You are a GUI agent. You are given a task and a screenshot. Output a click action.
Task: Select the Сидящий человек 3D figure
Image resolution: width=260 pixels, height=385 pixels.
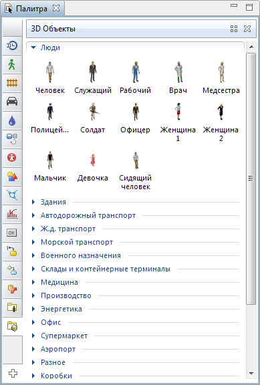(x=135, y=170)
